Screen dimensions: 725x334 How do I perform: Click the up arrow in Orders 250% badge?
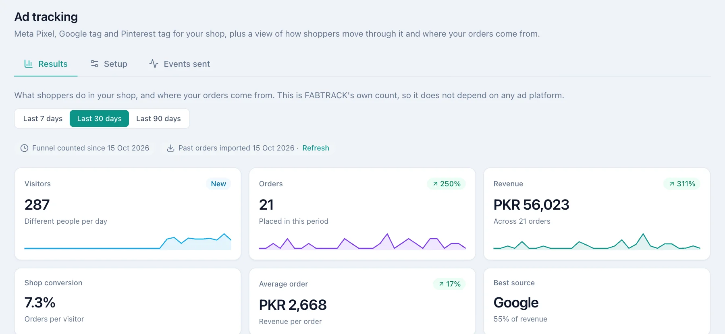tap(435, 184)
